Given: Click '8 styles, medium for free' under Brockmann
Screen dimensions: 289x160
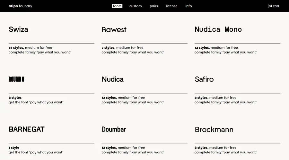Looking at the screenshot, I should [215, 148].
